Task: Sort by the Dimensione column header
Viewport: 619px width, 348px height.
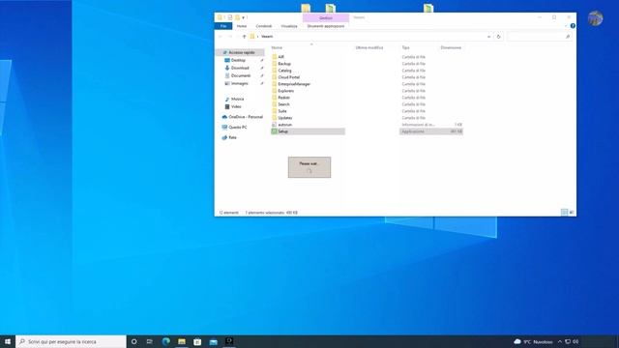Action: point(451,47)
